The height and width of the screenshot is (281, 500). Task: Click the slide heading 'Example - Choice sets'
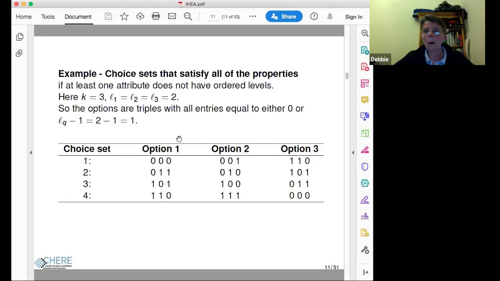click(178, 74)
